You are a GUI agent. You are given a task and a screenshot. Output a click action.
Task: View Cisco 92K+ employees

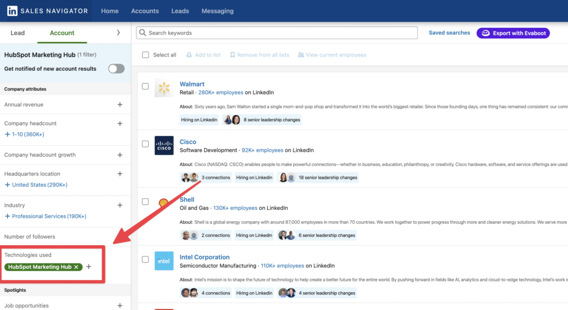[x=262, y=151]
